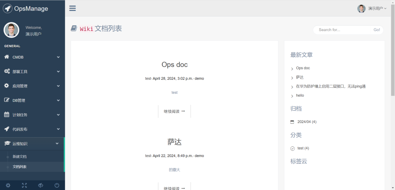Select 文档列表 in the sidebar submenu
The width and height of the screenshot is (395, 190).
coord(19,167)
